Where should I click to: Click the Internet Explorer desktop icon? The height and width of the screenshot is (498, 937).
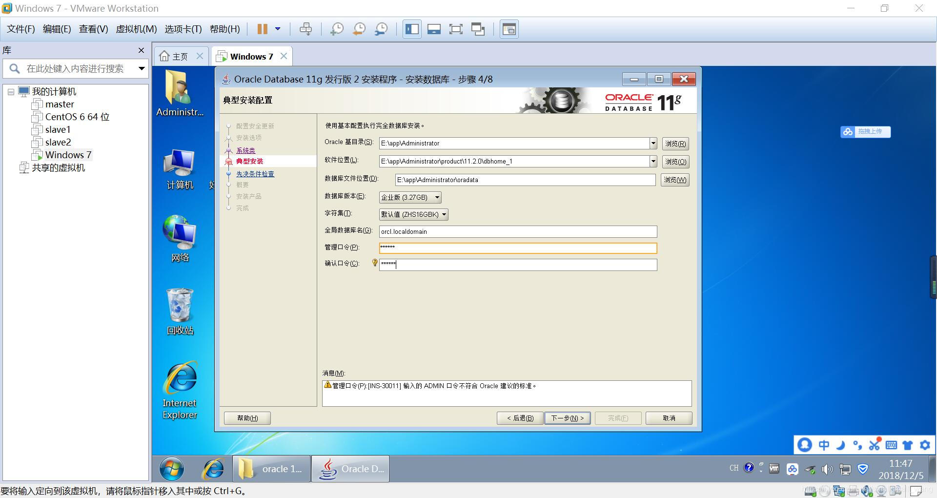pyautogui.click(x=180, y=390)
